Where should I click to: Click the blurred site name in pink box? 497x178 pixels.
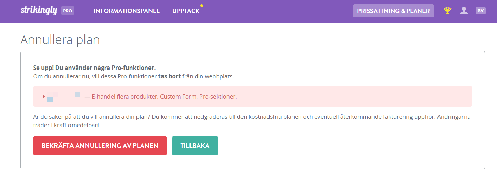pos(64,97)
